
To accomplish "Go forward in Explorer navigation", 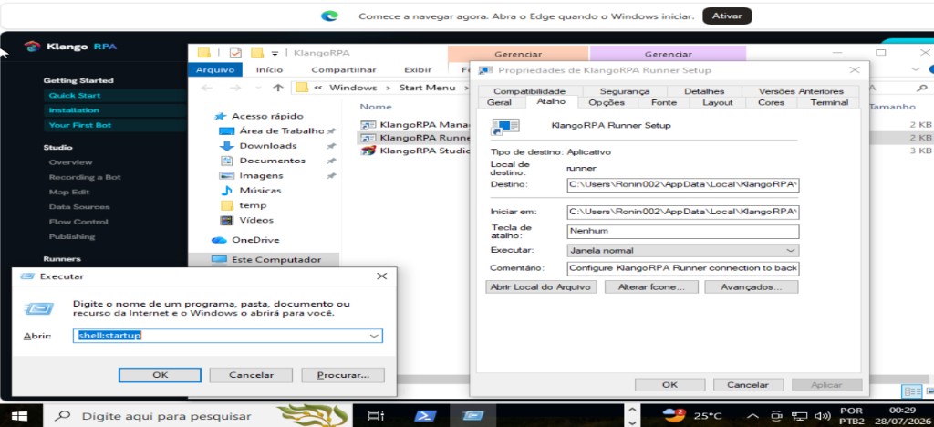I will [x=235, y=88].
